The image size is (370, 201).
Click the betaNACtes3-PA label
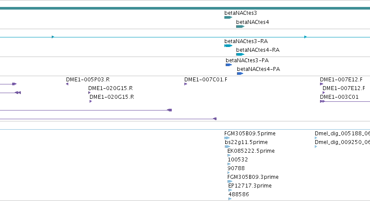(x=247, y=60)
